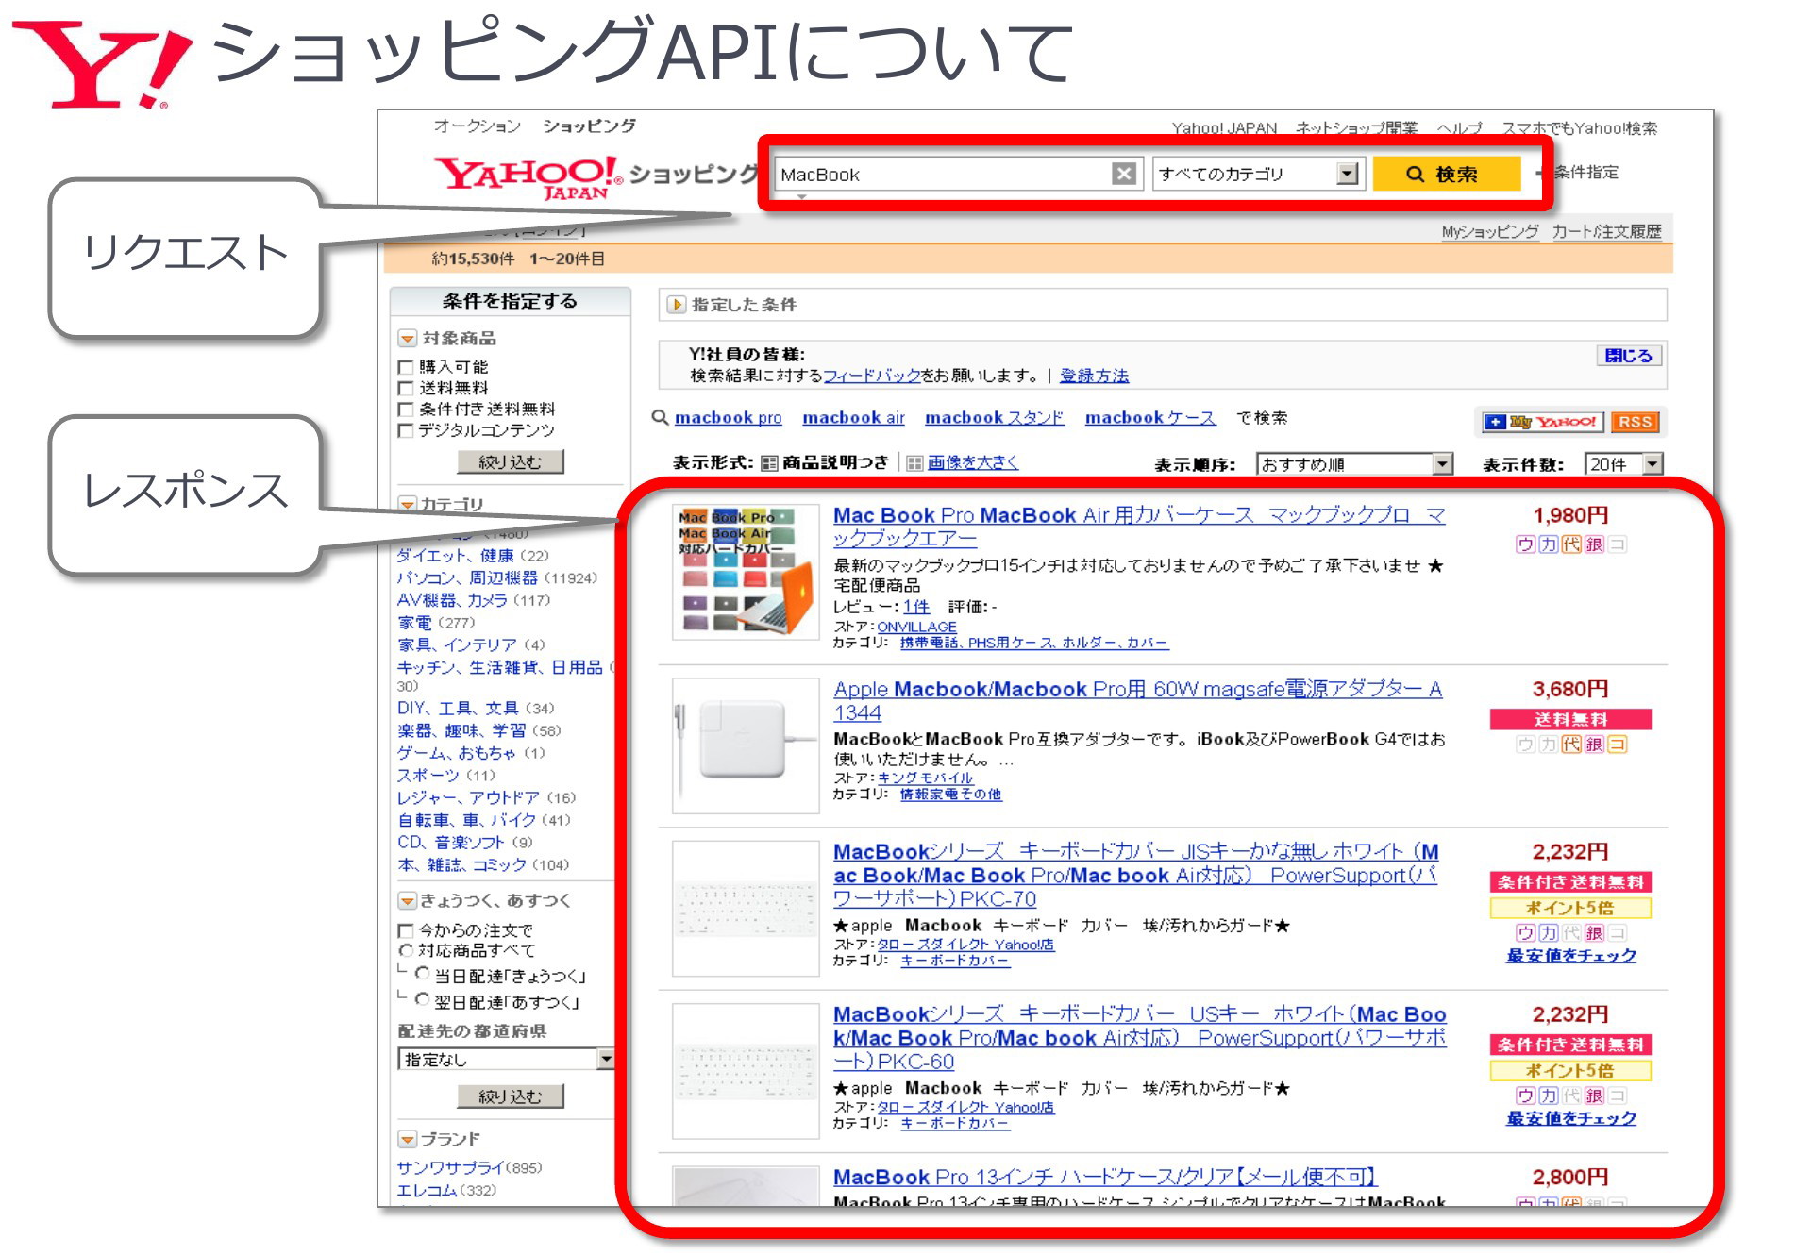
Task: Open the オークション top navigation tab
Action: 477,125
